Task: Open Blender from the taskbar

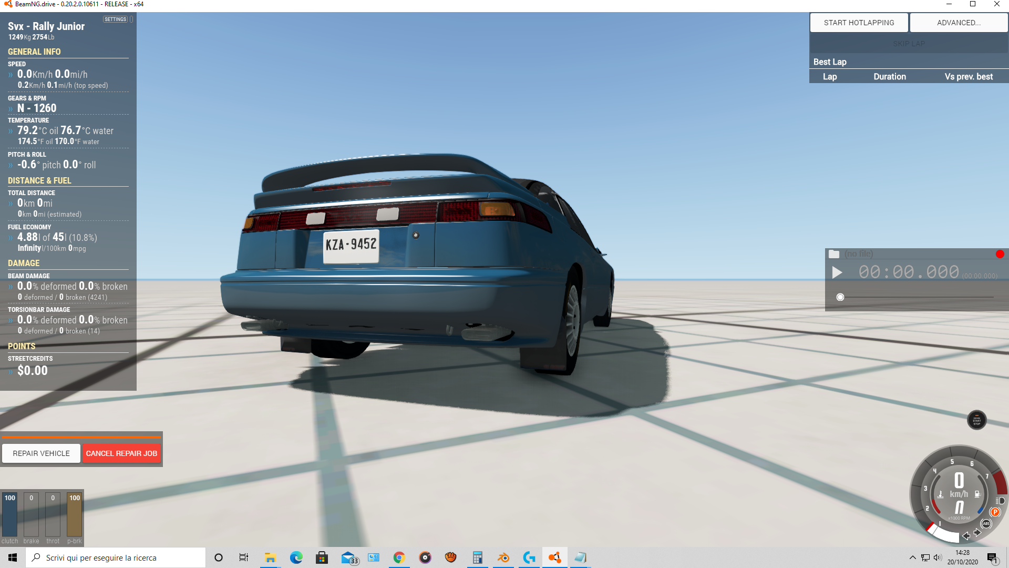Action: [503, 557]
